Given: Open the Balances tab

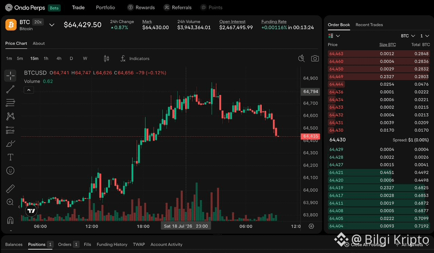Looking at the screenshot, I should [x=14, y=245].
